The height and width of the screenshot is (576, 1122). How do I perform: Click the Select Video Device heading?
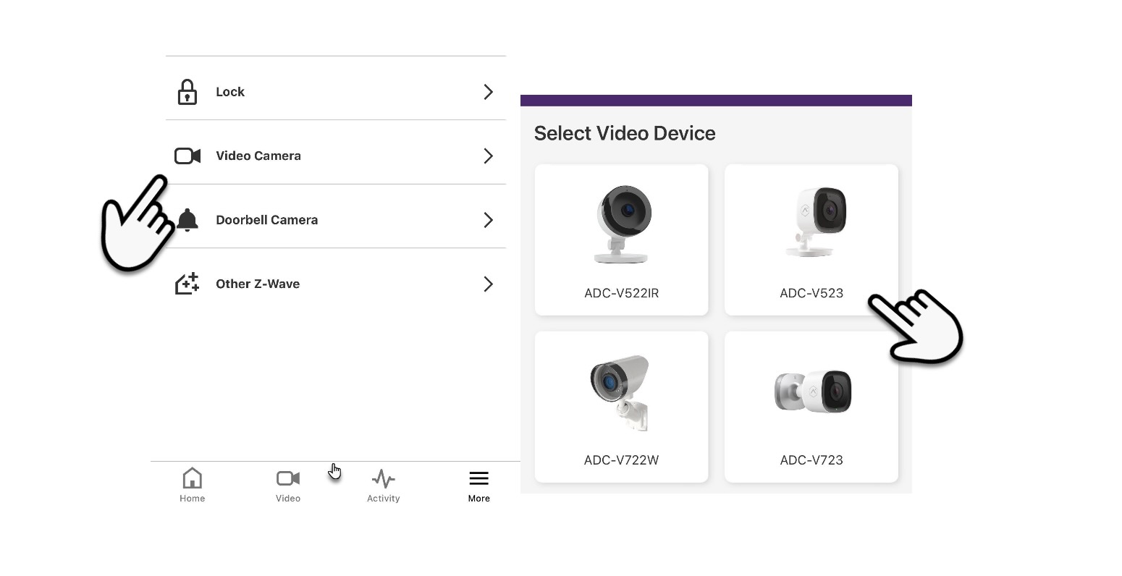(x=625, y=133)
